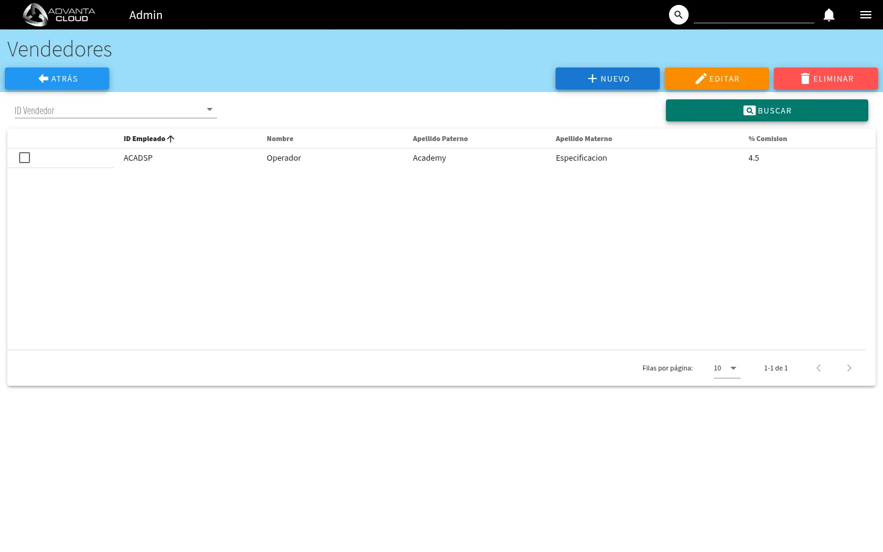Open the notifications bell
The height and width of the screenshot is (552, 883).
829,15
